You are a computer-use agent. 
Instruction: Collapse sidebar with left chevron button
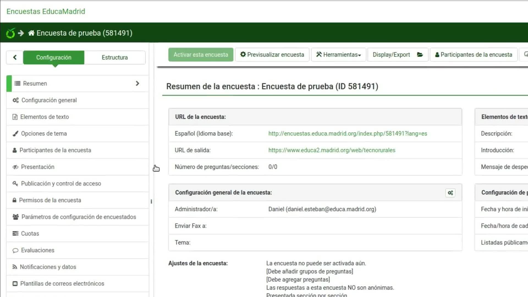pyautogui.click(x=15, y=57)
